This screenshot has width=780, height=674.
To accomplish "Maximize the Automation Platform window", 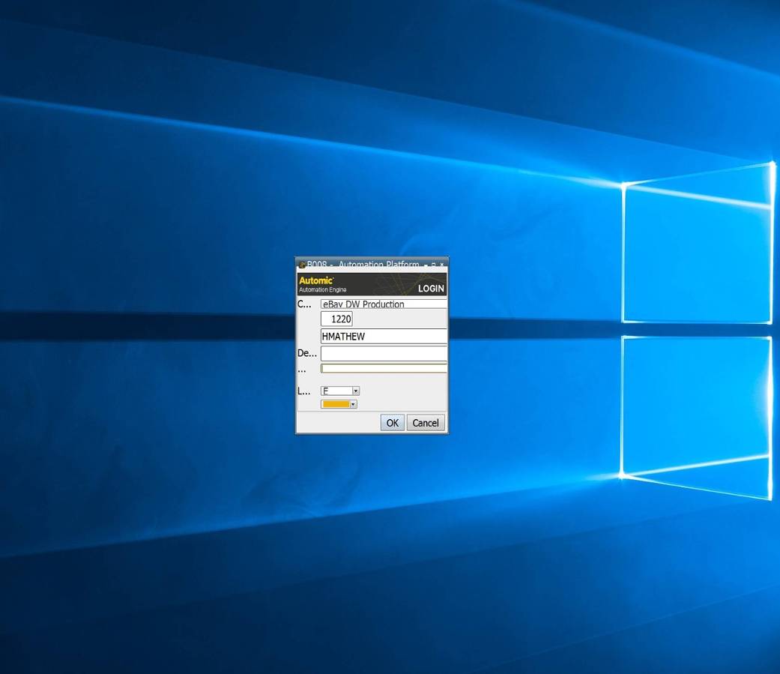I will 433,264.
